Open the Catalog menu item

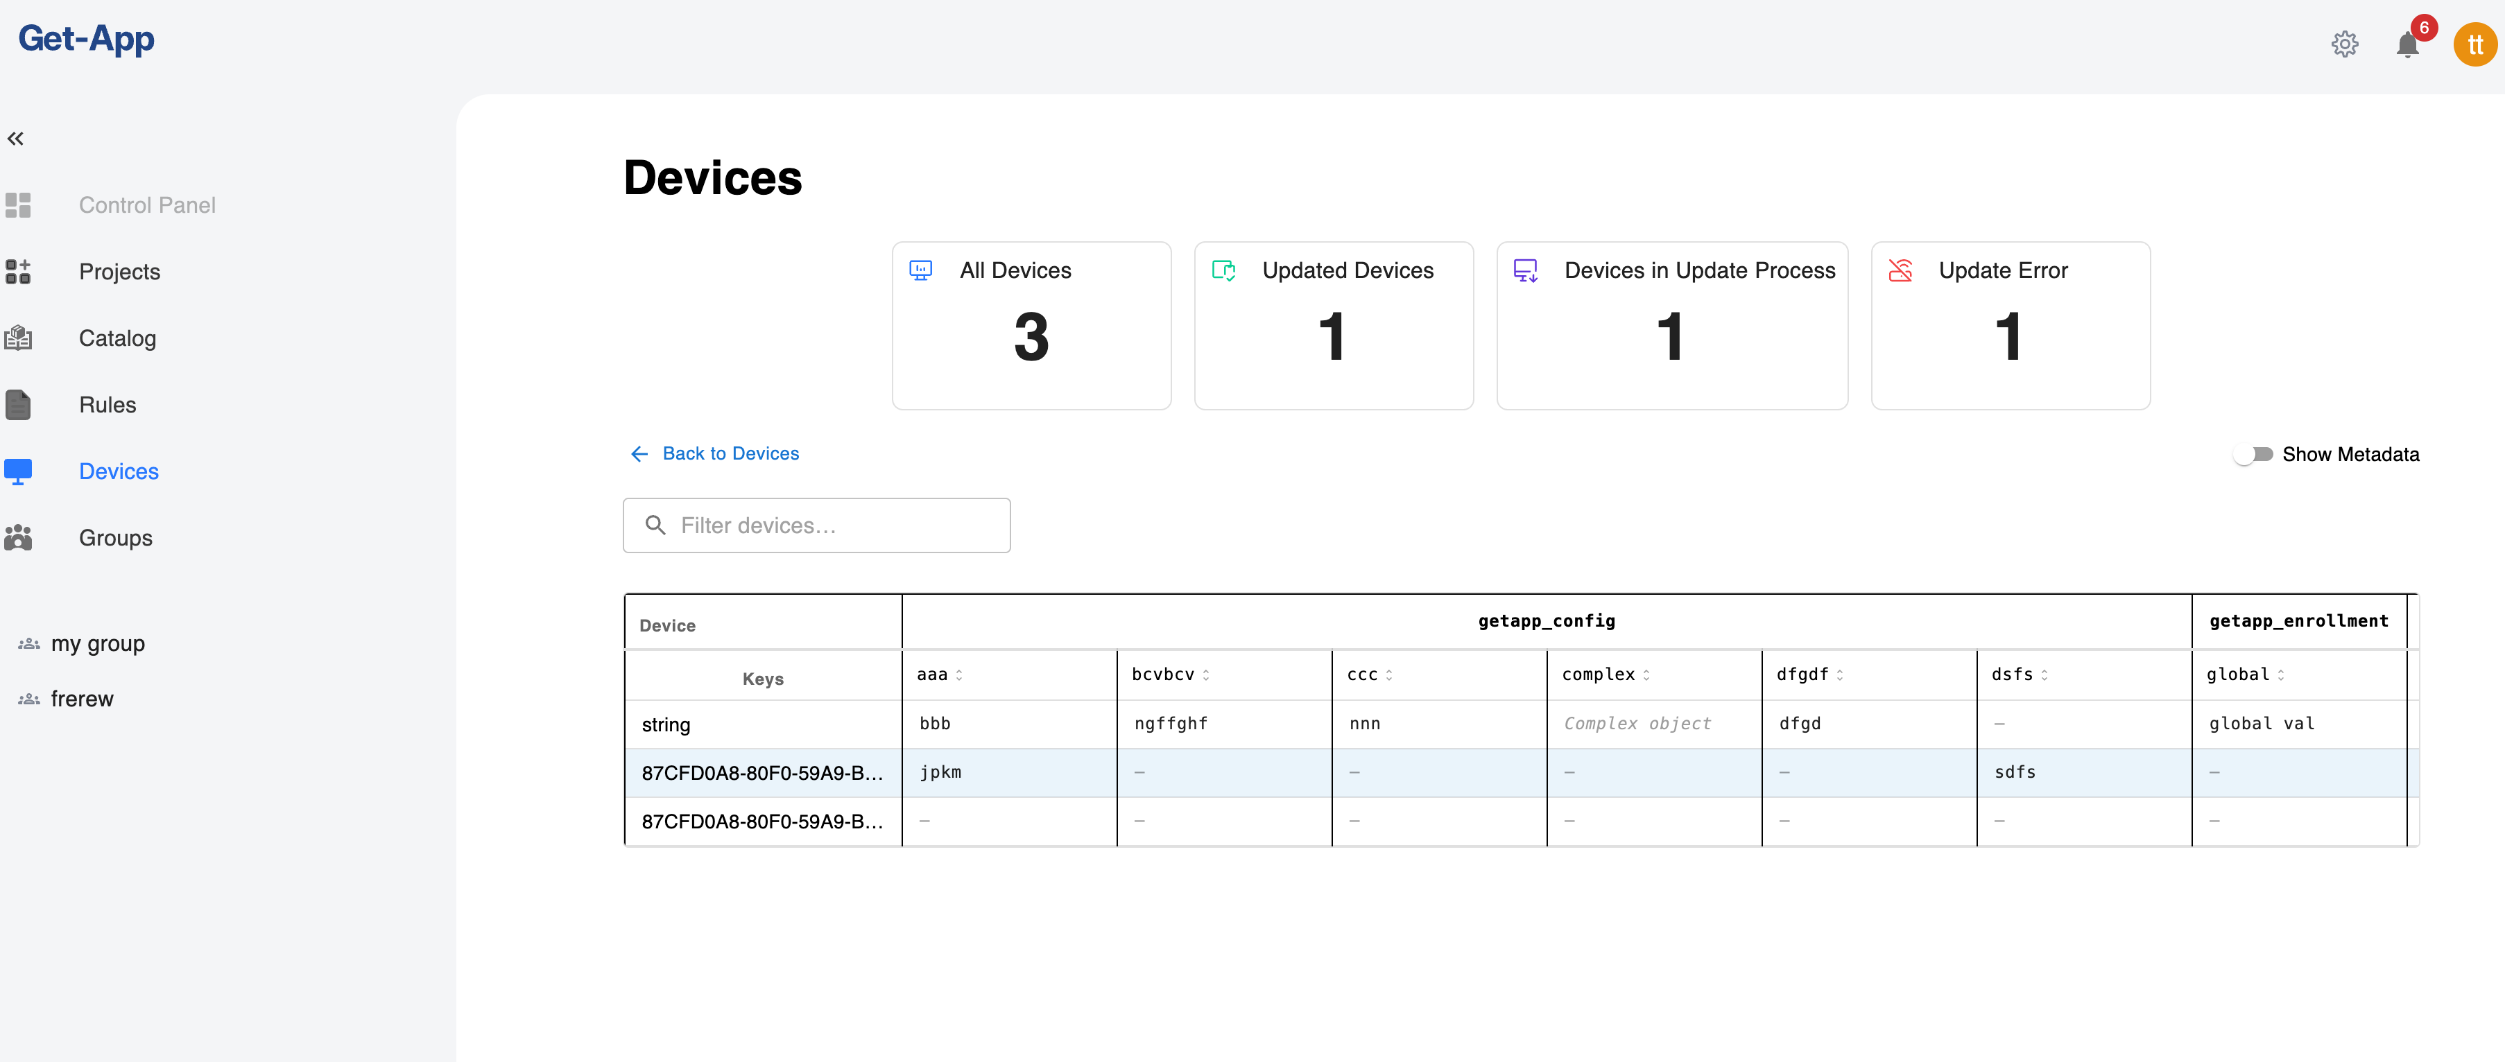pos(118,338)
